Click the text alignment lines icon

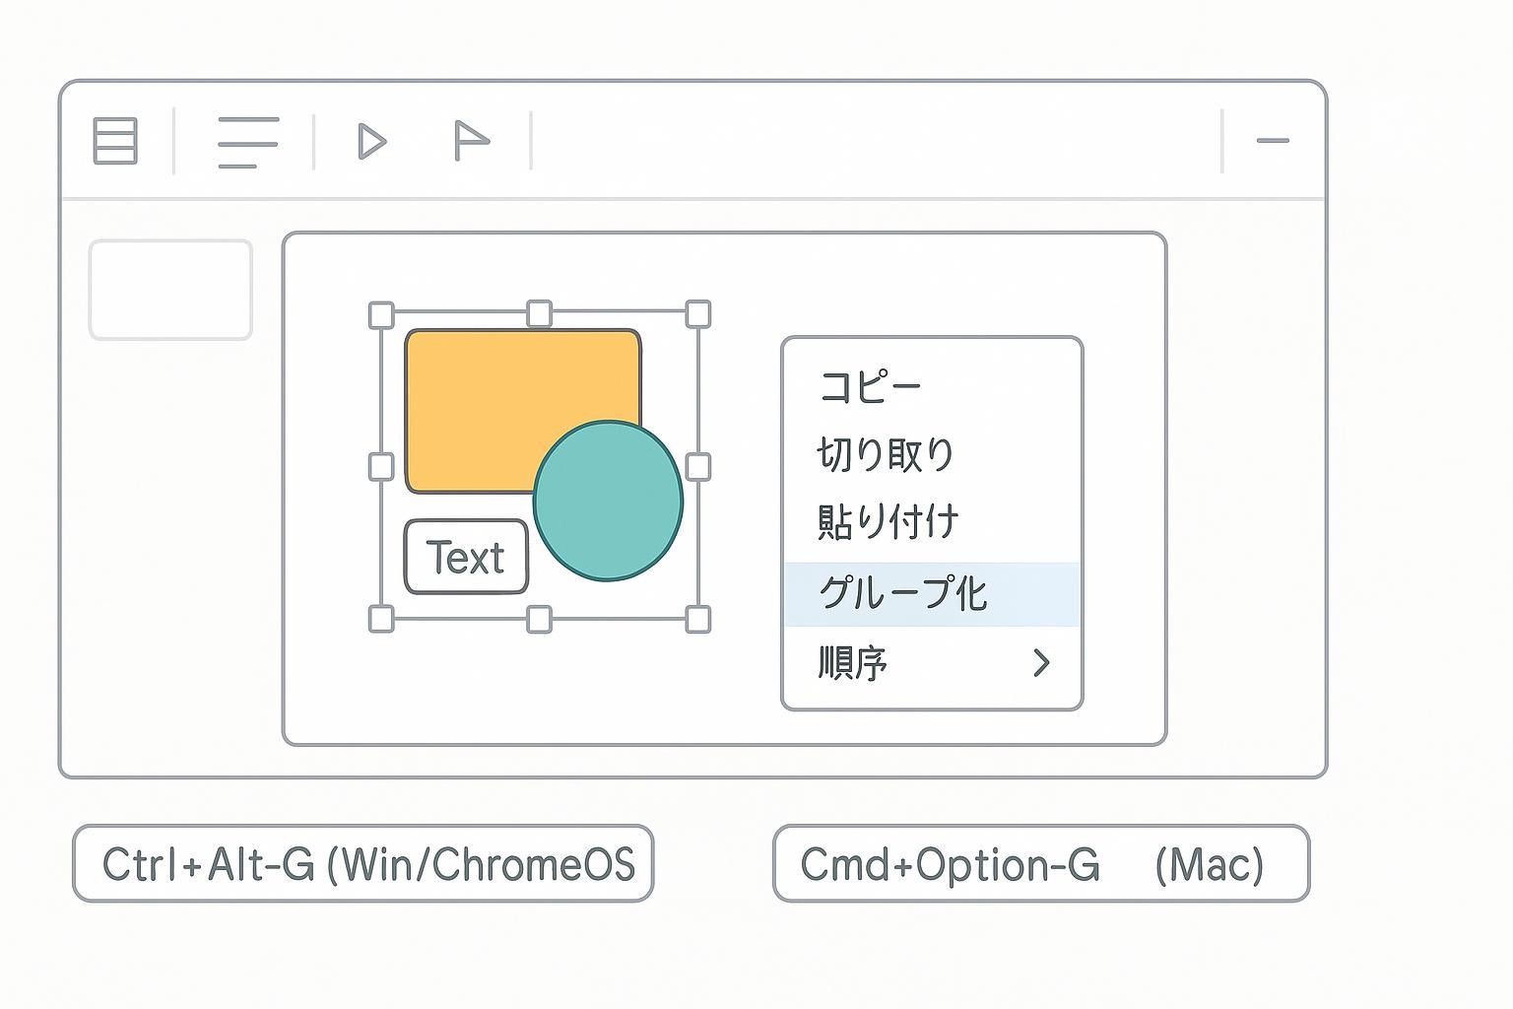[x=247, y=142]
